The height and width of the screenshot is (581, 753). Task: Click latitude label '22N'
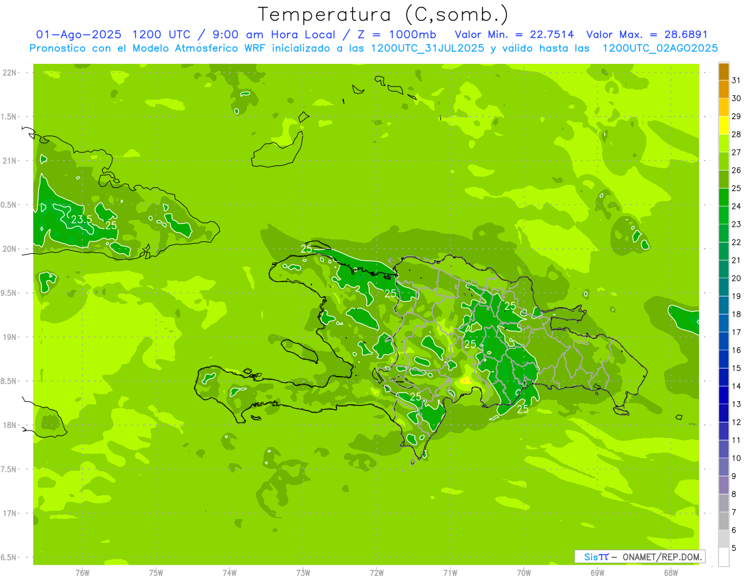pyautogui.click(x=9, y=73)
